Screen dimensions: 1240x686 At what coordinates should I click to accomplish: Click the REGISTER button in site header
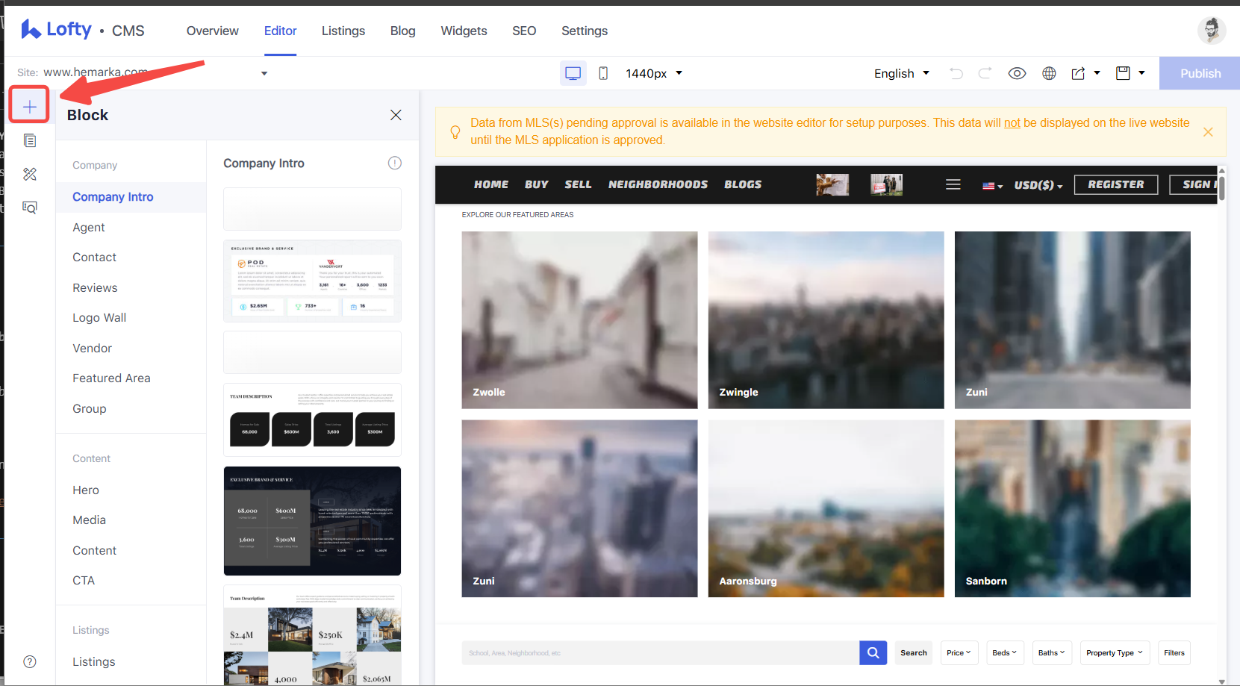tap(1116, 184)
